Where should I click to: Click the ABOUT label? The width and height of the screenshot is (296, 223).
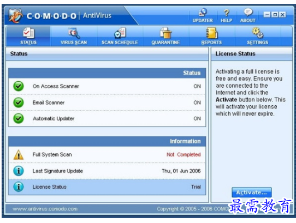[248, 20]
